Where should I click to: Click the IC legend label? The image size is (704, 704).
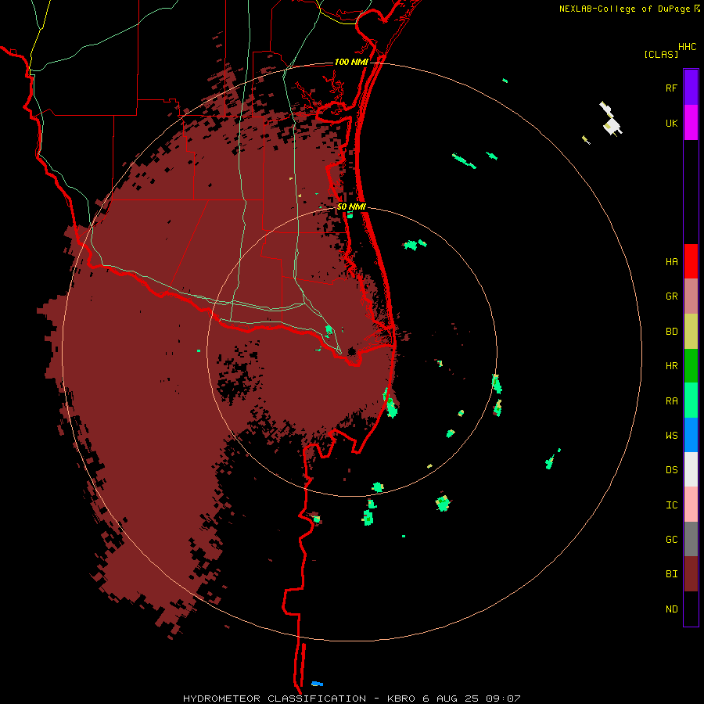(x=671, y=505)
